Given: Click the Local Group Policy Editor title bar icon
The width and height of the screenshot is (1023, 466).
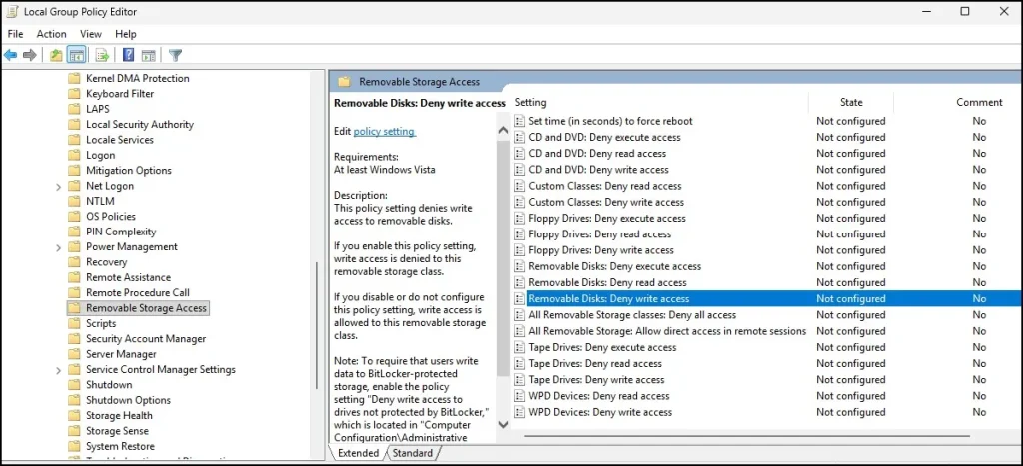Looking at the screenshot, I should [12, 12].
